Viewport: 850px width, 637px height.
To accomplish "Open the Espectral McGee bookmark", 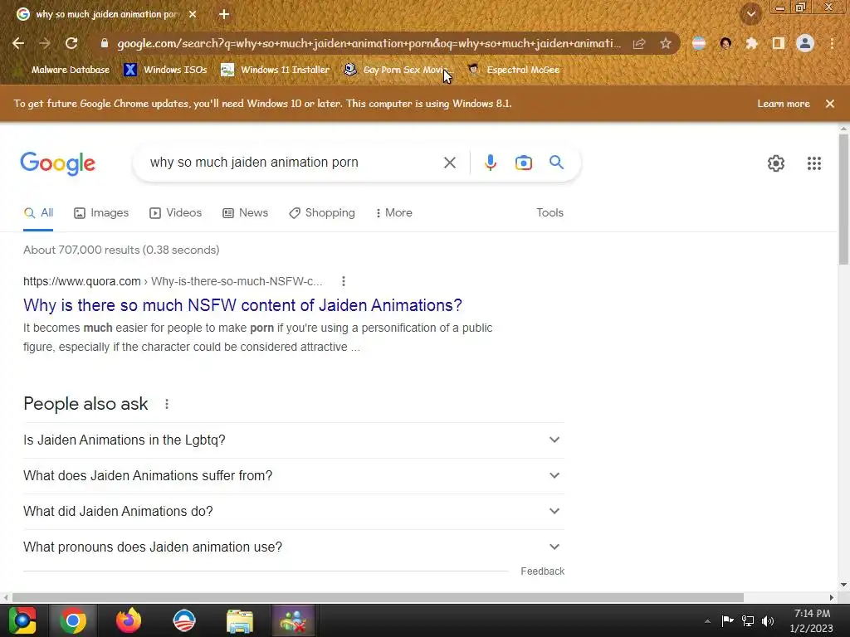I will [513, 70].
